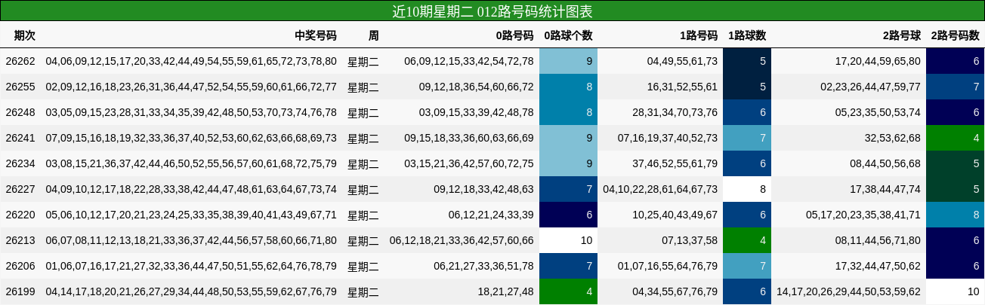
Task: Click the 0路号码 column header
Action: click(x=514, y=35)
